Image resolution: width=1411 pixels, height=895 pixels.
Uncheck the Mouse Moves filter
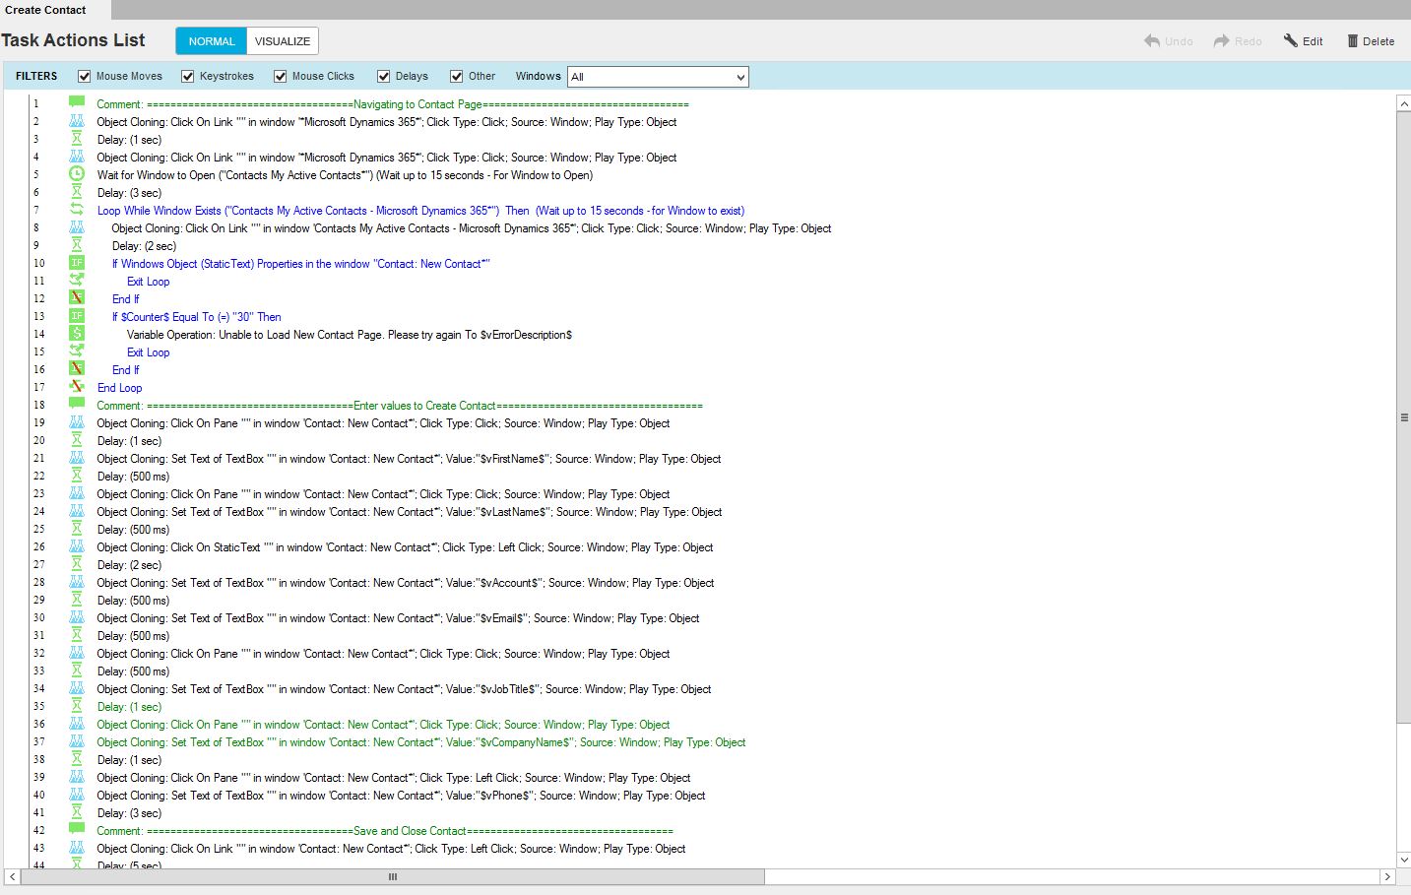tap(85, 76)
